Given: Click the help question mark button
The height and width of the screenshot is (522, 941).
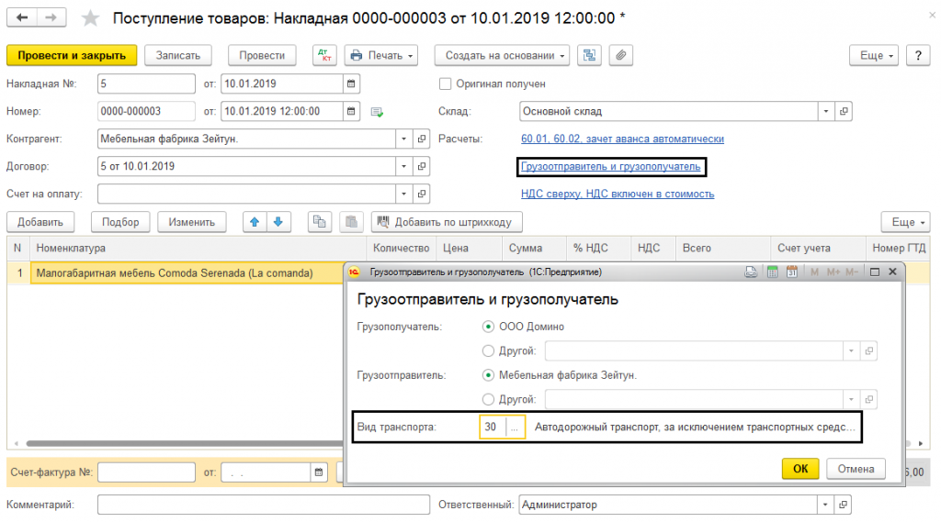Looking at the screenshot, I should pyautogui.click(x=918, y=55).
